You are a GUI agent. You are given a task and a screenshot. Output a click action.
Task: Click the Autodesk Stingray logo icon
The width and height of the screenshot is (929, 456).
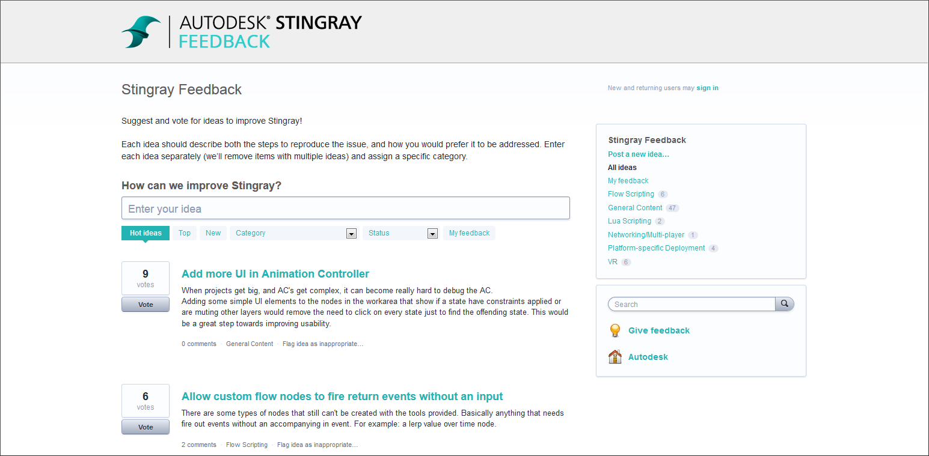tap(141, 32)
